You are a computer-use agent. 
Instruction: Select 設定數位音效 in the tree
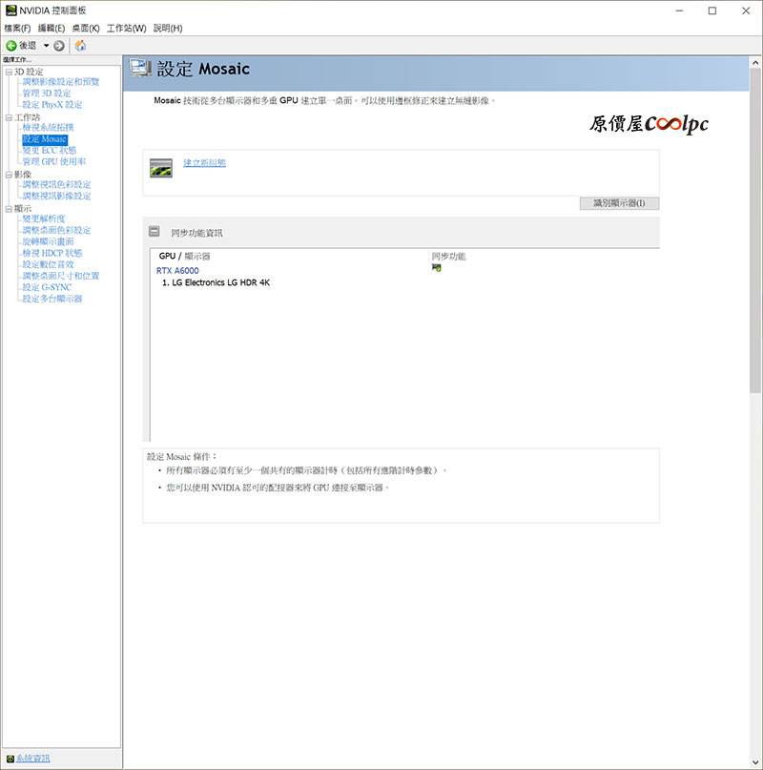tap(48, 264)
